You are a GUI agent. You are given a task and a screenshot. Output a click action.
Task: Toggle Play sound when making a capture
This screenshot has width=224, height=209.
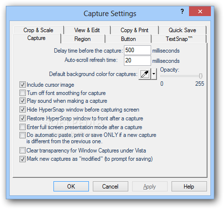(x=22, y=101)
